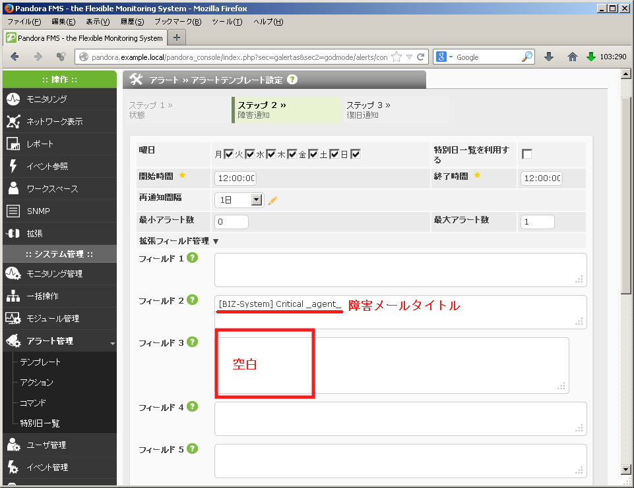
Task: Click the search magnifier icon in Google box
Action: click(527, 57)
